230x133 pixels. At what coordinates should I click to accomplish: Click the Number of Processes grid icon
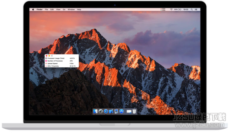pyautogui.click(x=46, y=61)
